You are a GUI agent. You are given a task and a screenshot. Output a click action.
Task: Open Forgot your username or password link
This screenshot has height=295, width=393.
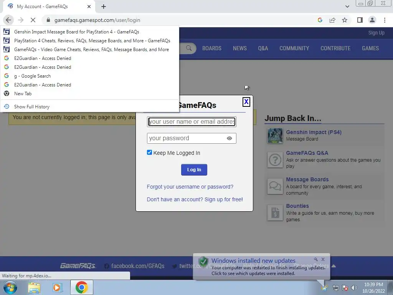tap(190, 187)
